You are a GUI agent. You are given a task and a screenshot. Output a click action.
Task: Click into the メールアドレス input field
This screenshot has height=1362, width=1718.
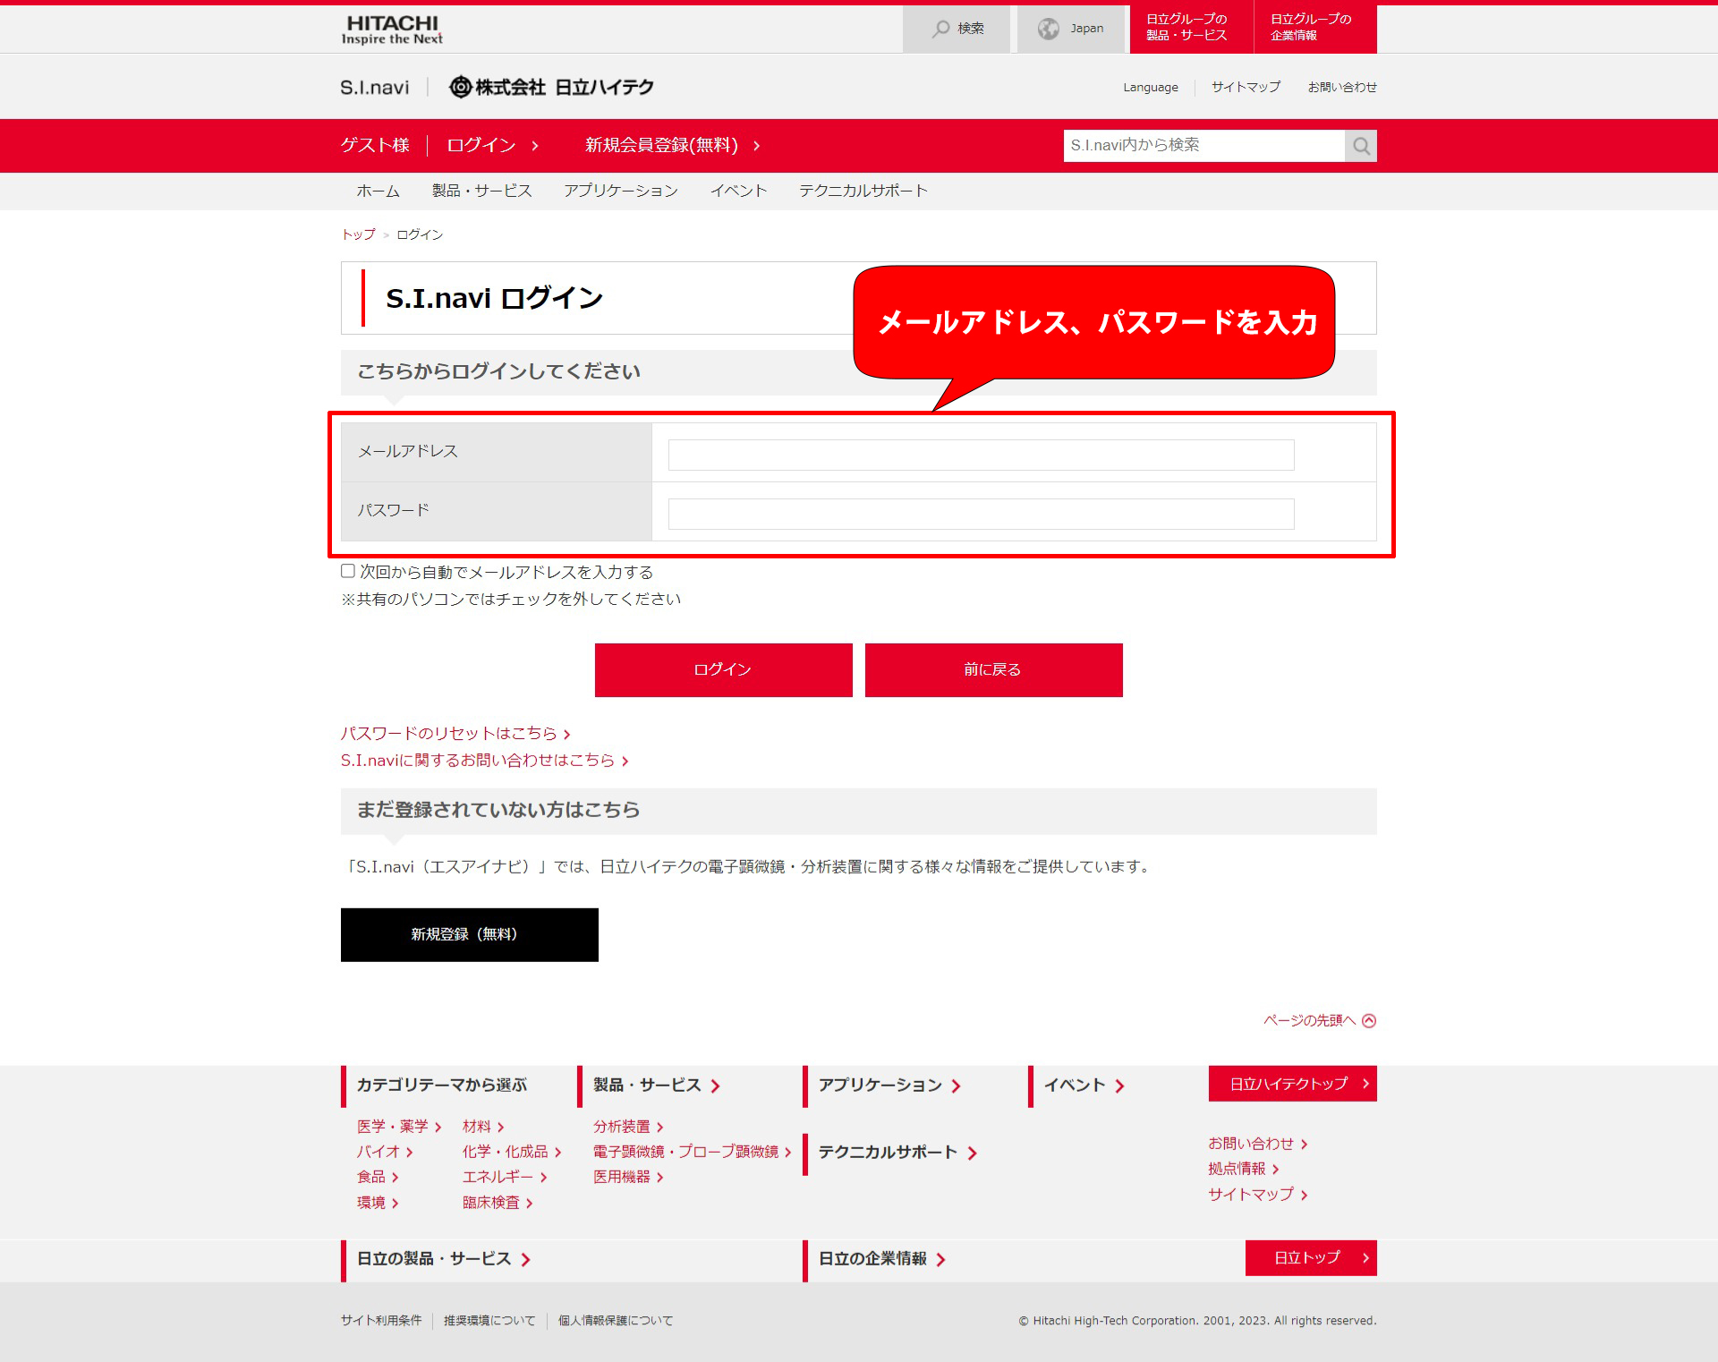pos(981,455)
